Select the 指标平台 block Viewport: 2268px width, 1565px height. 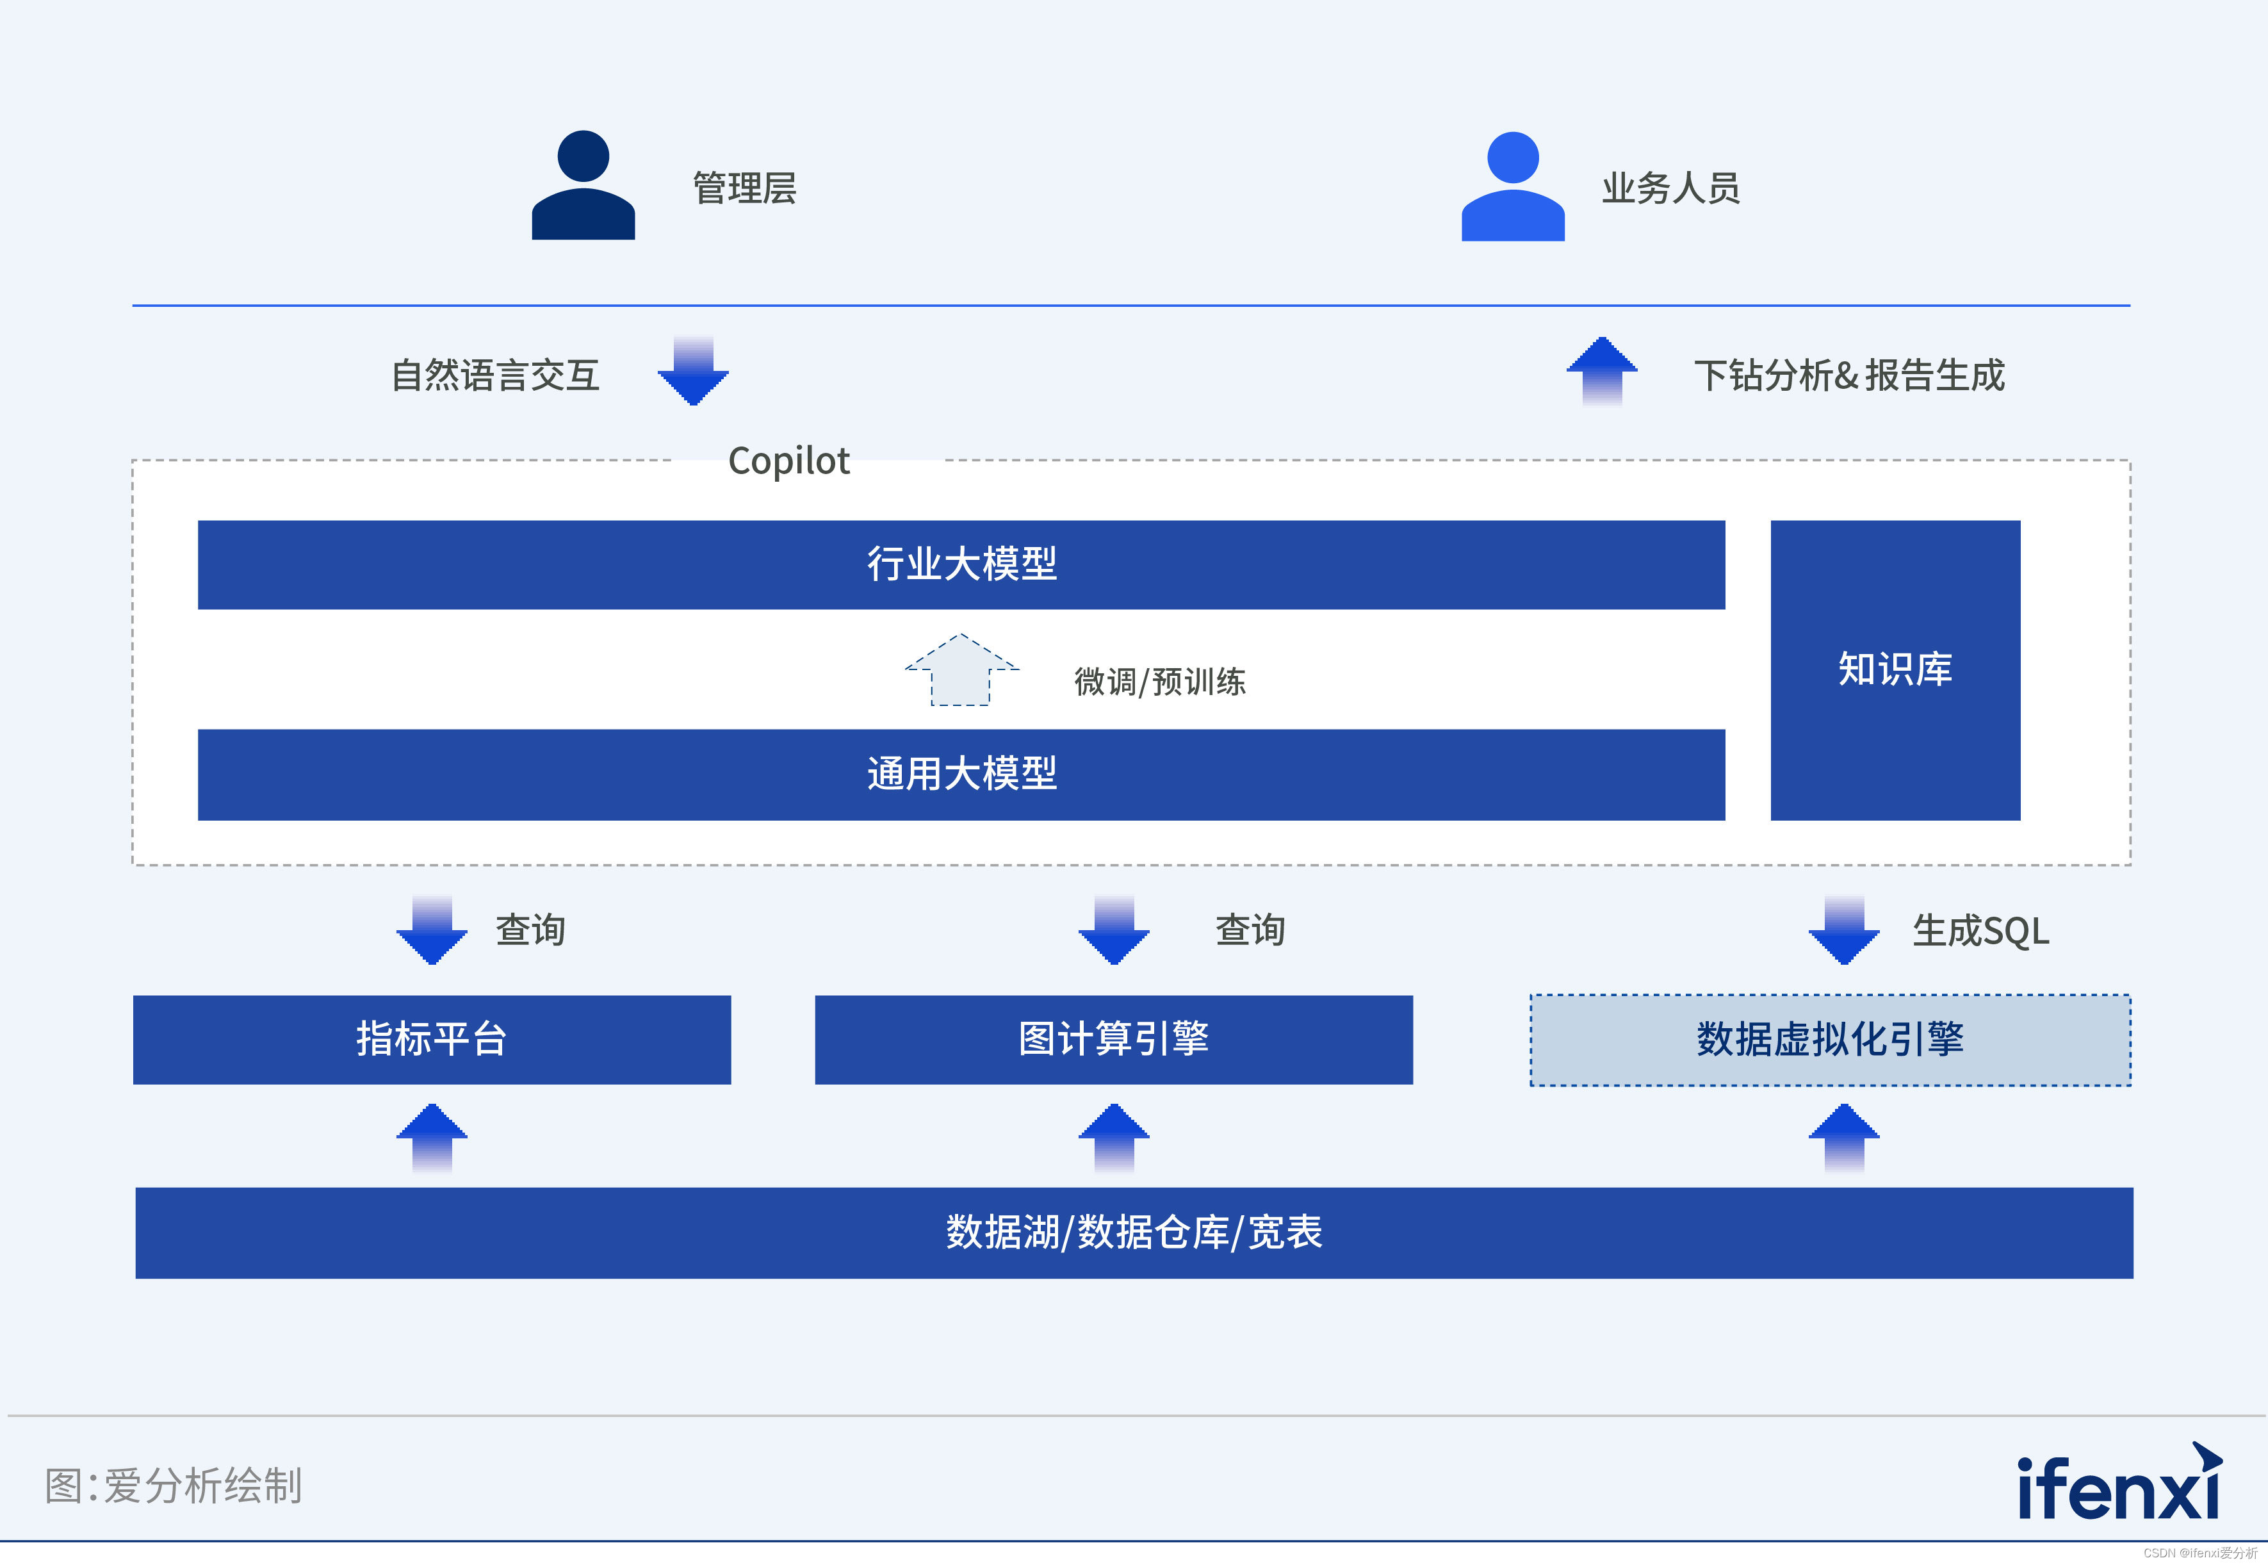pyautogui.click(x=432, y=1040)
